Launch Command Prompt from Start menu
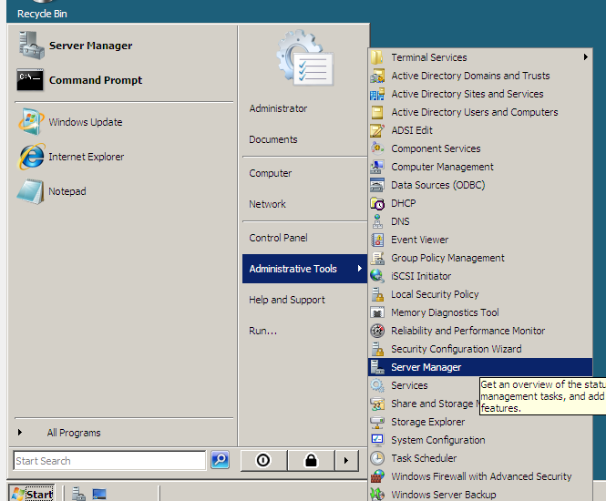 [x=124, y=80]
